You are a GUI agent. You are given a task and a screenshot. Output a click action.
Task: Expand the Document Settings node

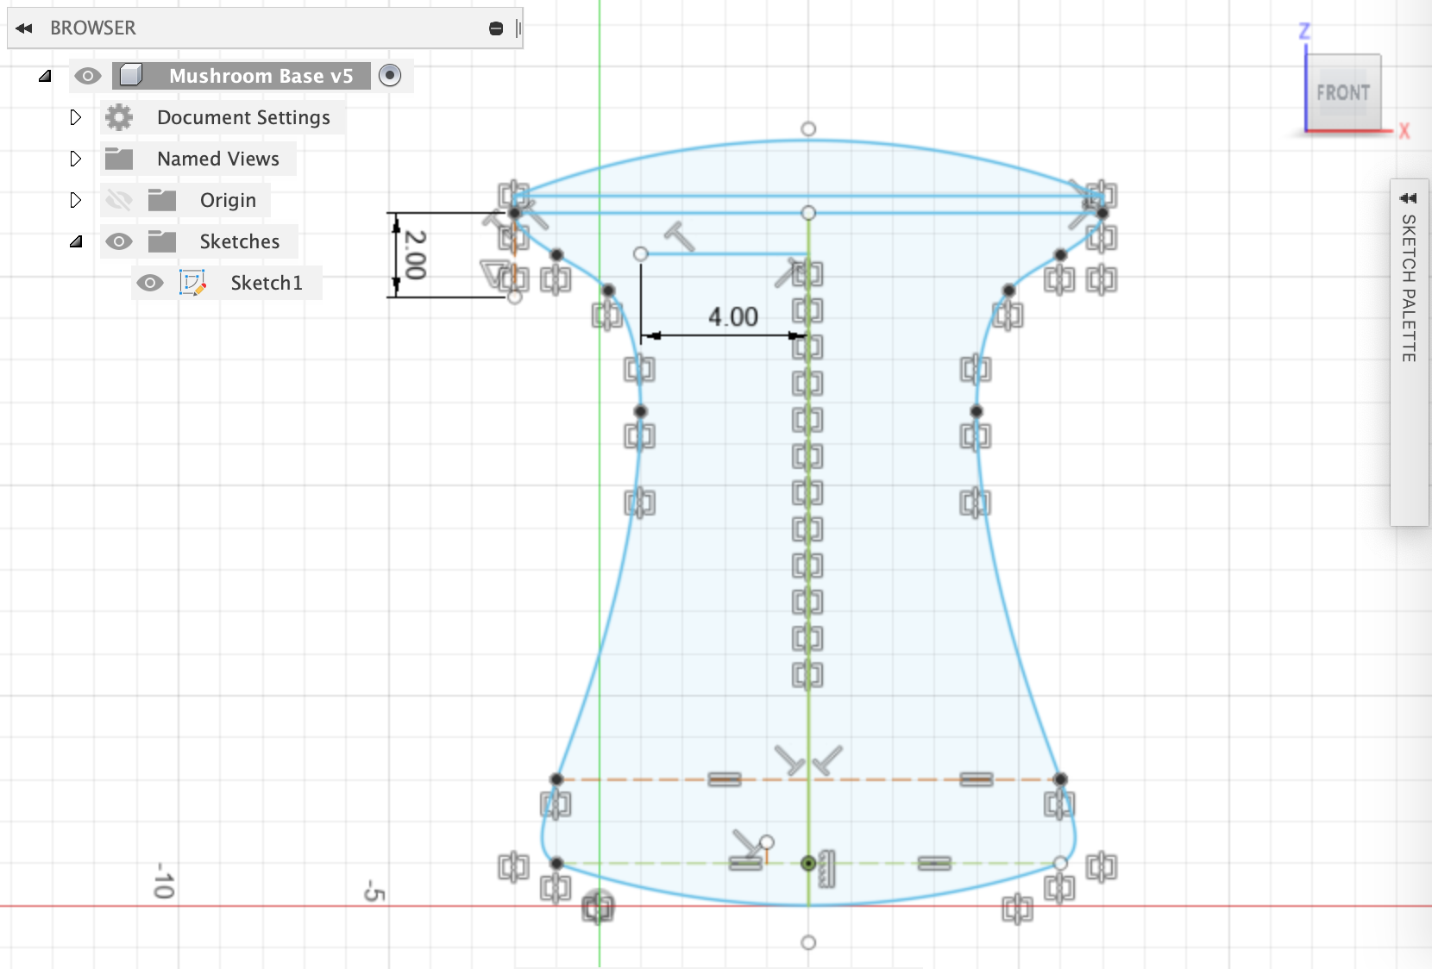[75, 117]
